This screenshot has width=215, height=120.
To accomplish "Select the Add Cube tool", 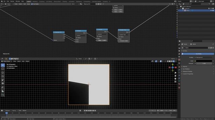I will [3, 95].
